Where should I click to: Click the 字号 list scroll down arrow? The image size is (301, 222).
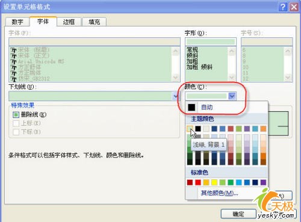point(288,77)
